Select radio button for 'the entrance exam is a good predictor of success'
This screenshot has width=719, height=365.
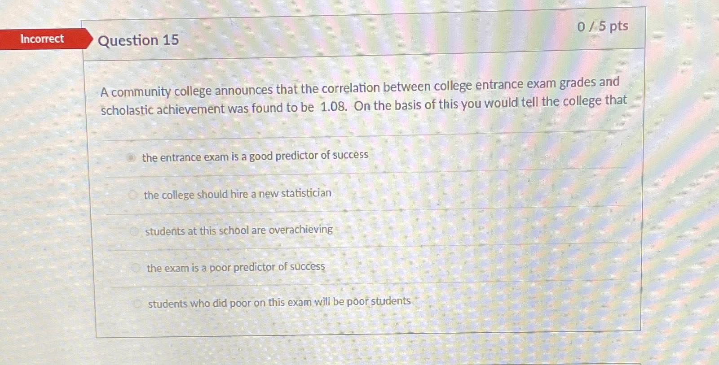coord(131,156)
